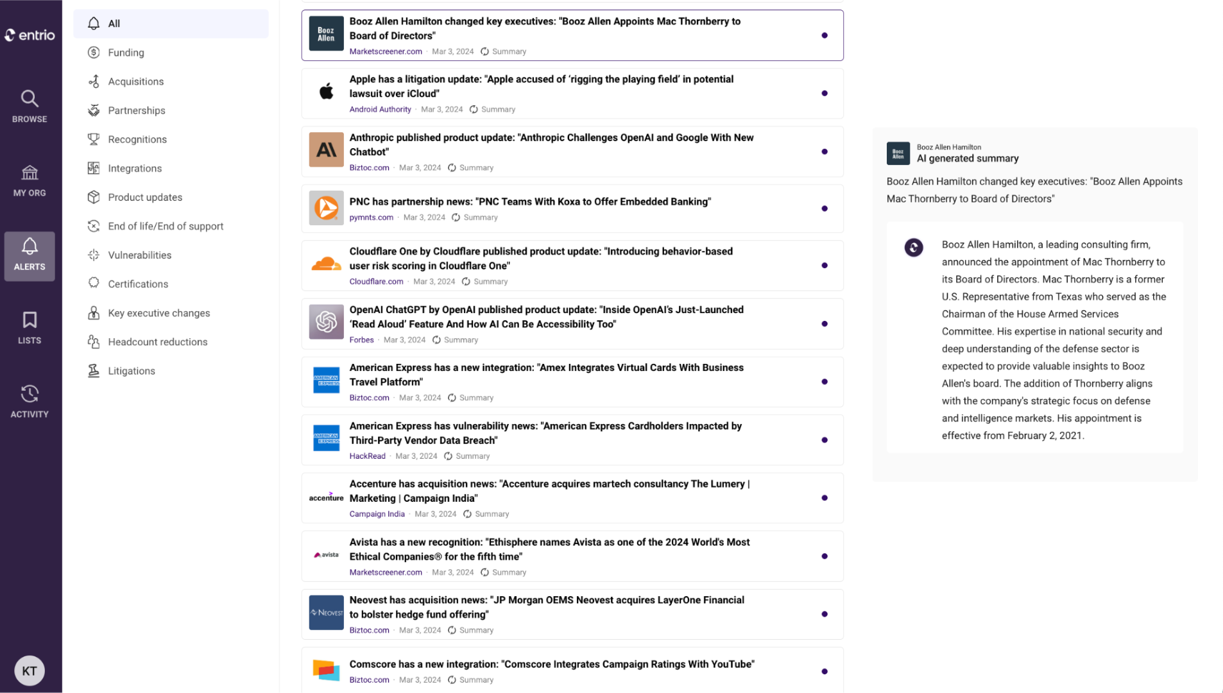Click the Key executive changes icon
This screenshot has height=693, width=1223.
(x=94, y=312)
